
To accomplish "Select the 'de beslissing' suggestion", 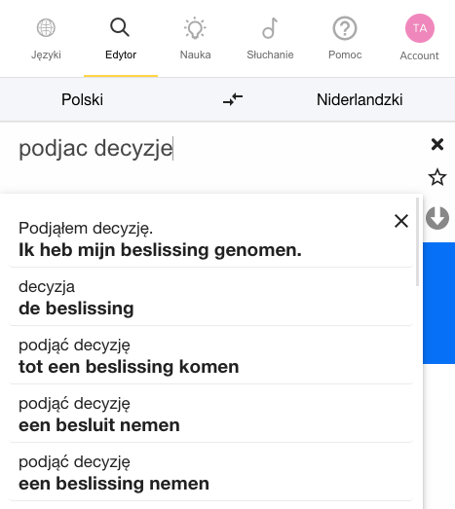I will pyautogui.click(x=210, y=298).
